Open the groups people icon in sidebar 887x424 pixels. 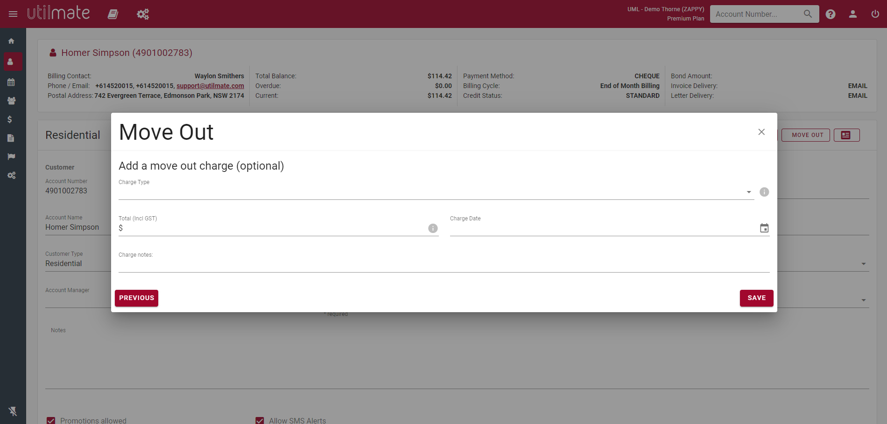click(12, 101)
